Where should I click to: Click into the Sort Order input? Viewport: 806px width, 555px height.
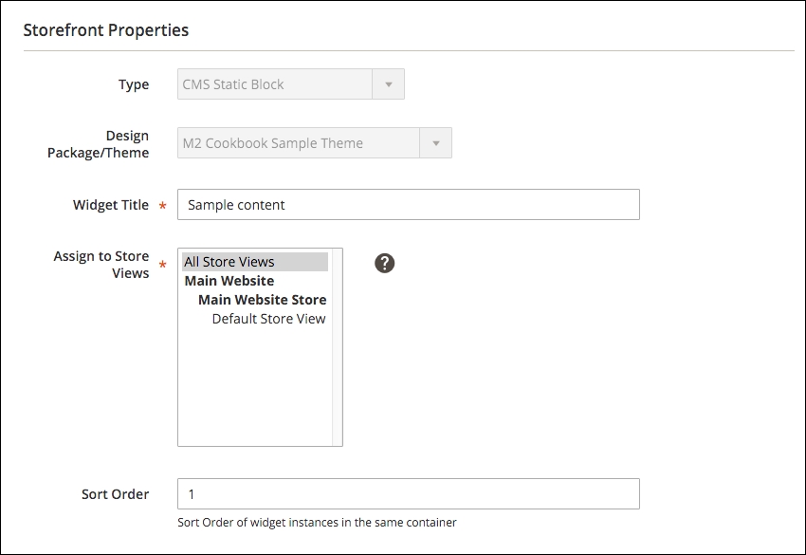409,493
